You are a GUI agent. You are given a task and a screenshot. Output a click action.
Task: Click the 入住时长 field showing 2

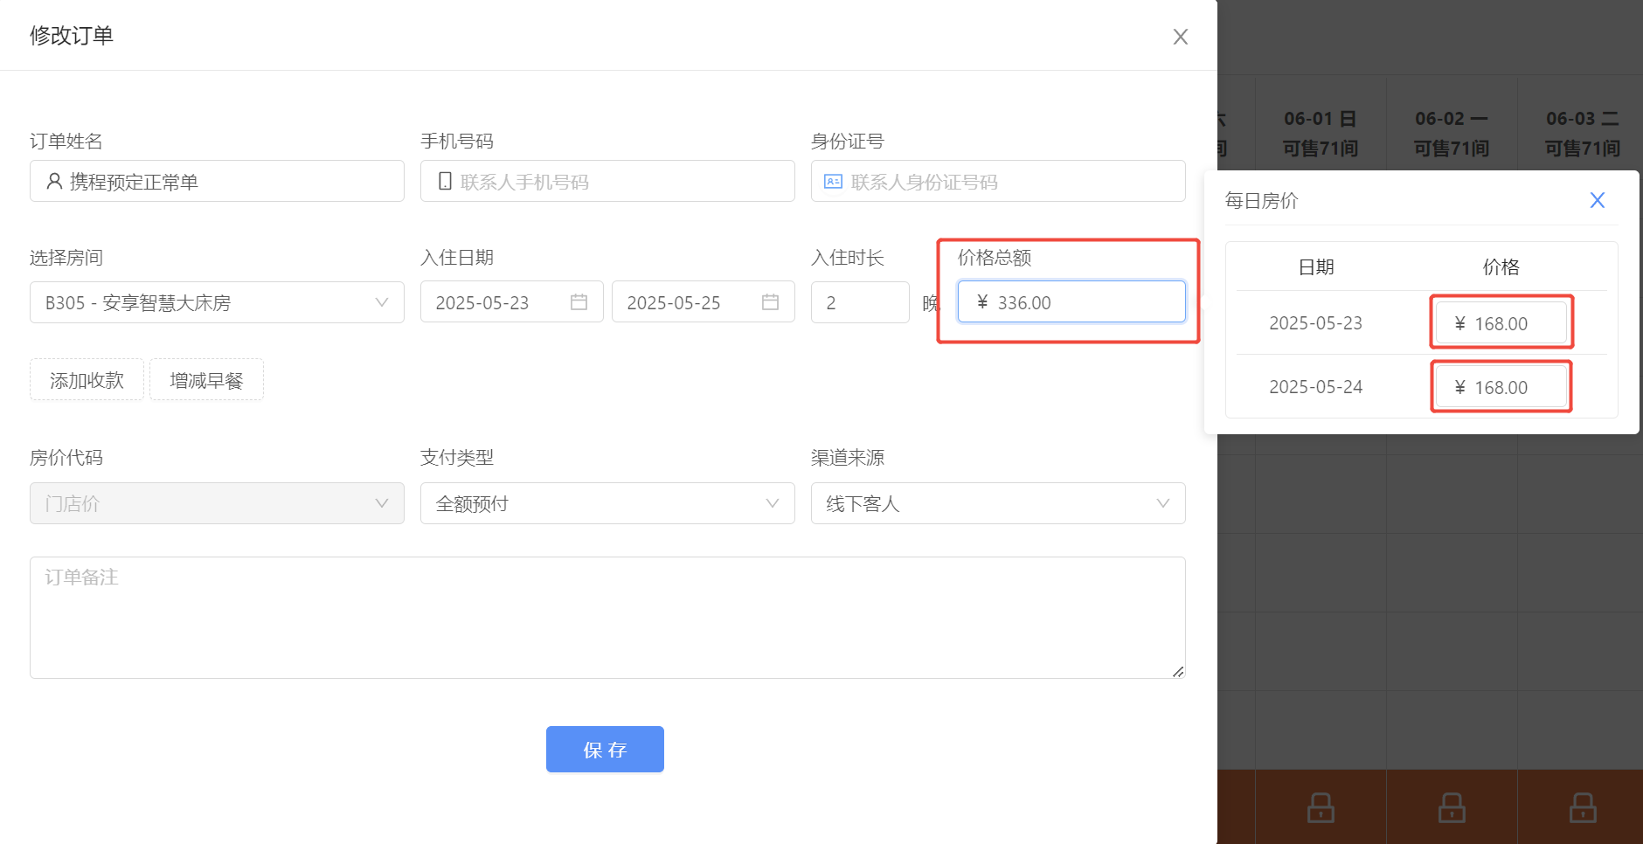[860, 302]
